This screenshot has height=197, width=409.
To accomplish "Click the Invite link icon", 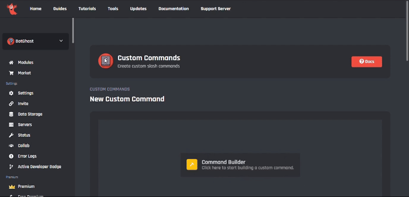I will pyautogui.click(x=11, y=104).
